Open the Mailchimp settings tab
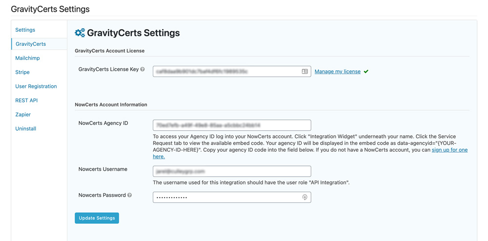The image size is (488, 241). (x=27, y=58)
